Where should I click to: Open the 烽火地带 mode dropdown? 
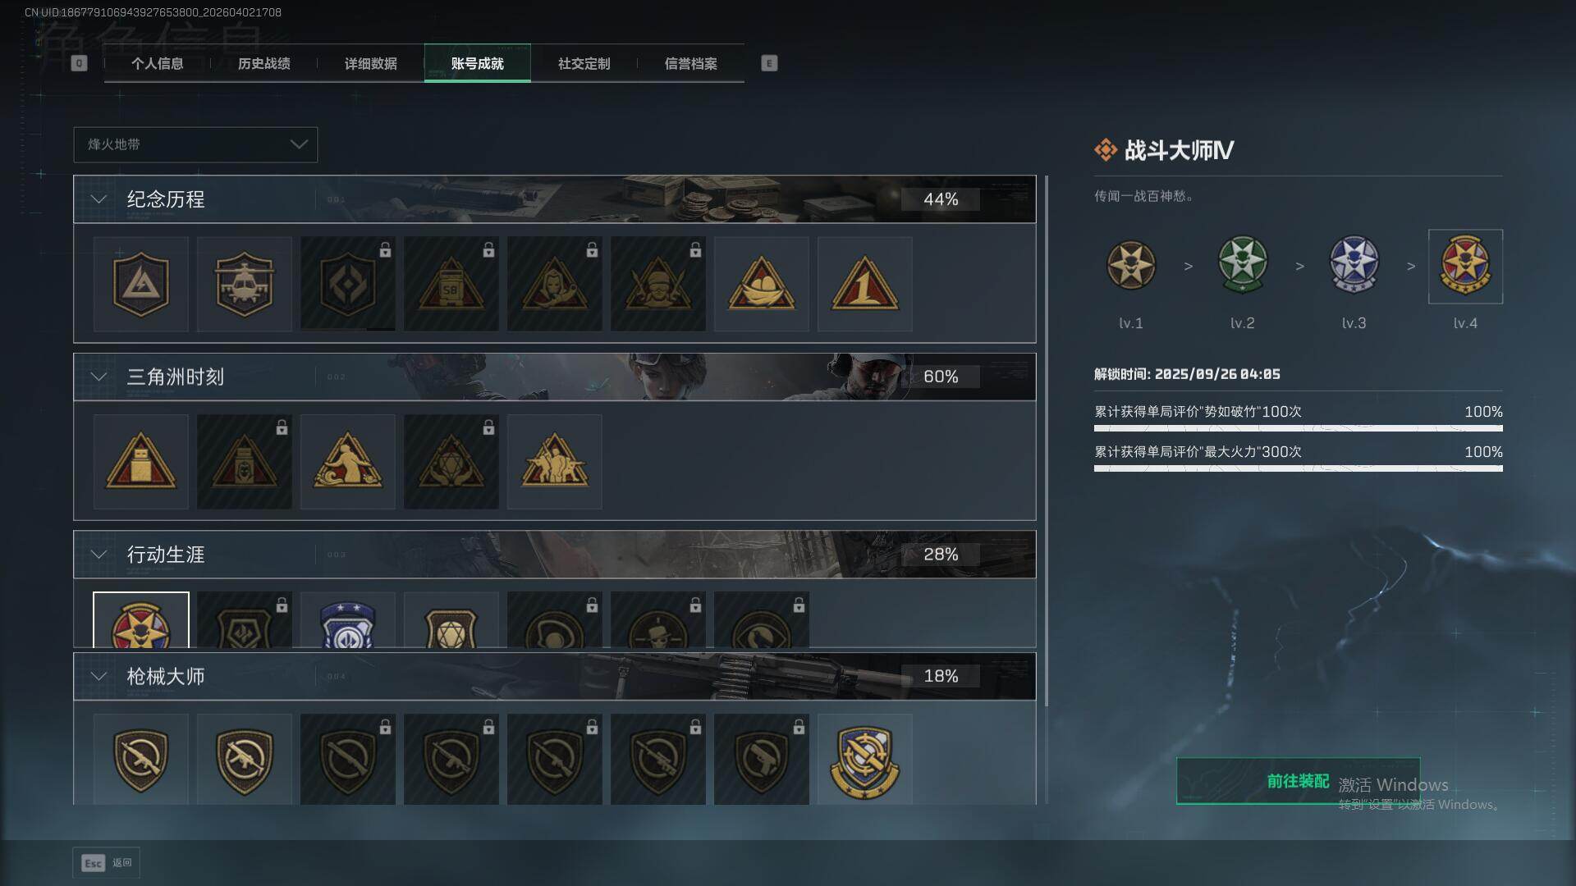pyautogui.click(x=195, y=144)
